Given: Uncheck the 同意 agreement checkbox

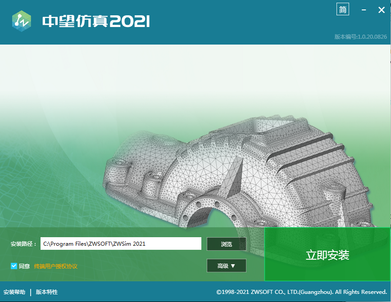Looking at the screenshot, I should (x=14, y=266).
